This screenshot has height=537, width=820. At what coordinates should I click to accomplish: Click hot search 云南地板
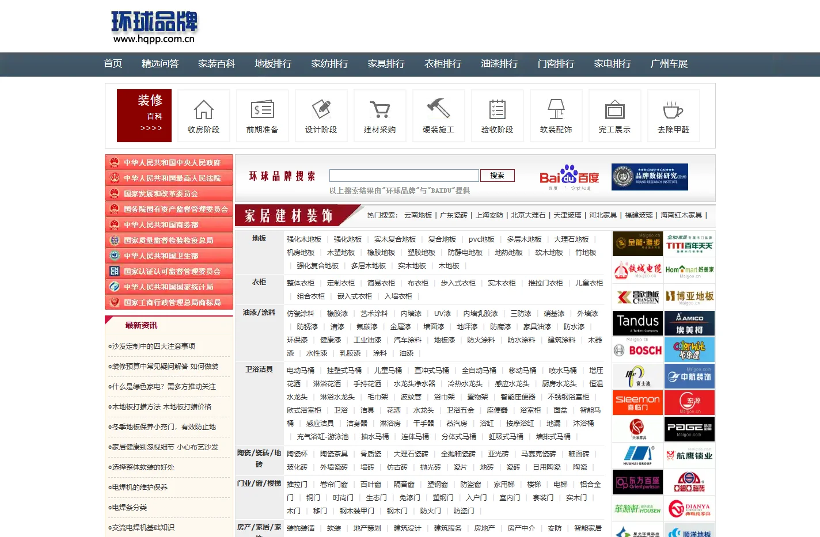[x=418, y=215]
